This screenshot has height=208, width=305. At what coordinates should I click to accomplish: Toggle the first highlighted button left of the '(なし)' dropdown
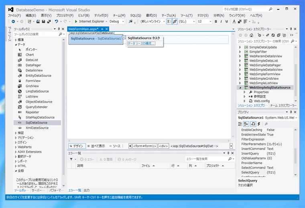pos(169,22)
